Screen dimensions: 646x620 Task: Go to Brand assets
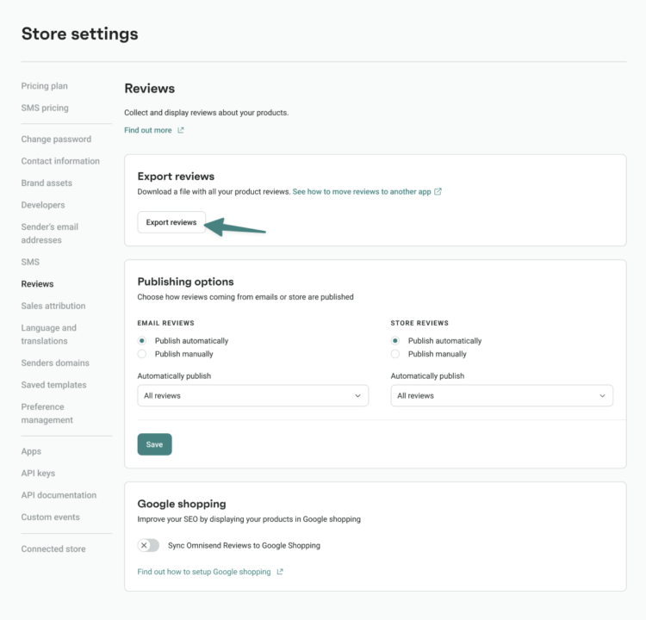coord(47,183)
